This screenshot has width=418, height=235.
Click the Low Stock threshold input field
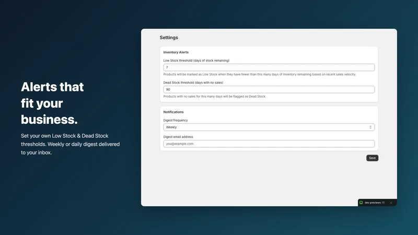point(269,67)
